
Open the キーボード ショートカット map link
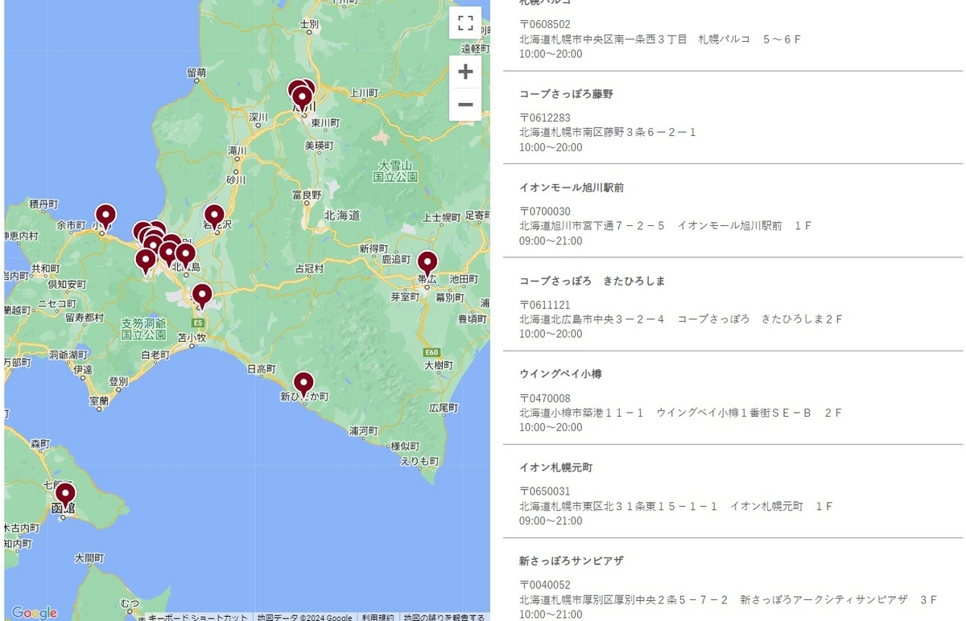[x=198, y=617]
